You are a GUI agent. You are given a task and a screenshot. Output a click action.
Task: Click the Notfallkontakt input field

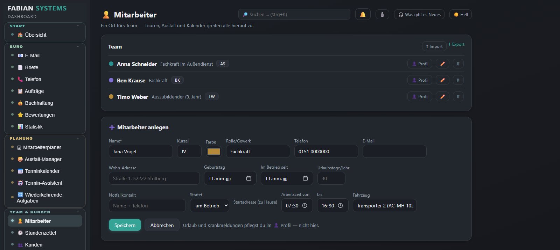click(x=147, y=206)
